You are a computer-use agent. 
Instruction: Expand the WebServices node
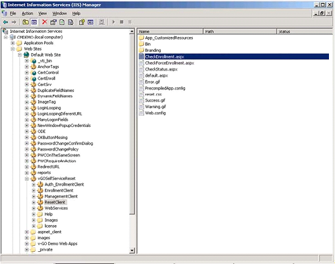coord(33,208)
